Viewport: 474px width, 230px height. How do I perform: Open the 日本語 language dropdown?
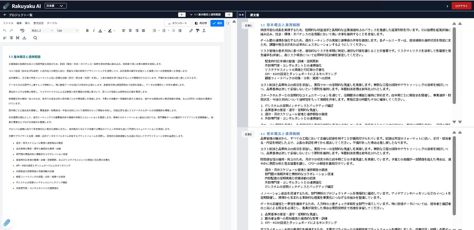[56, 6]
